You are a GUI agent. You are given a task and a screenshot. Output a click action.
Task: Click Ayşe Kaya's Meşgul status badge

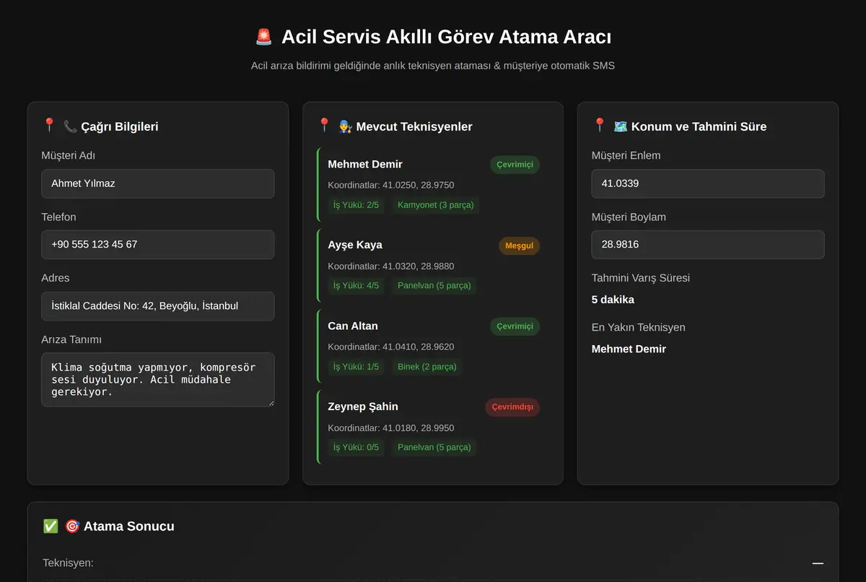pos(519,246)
